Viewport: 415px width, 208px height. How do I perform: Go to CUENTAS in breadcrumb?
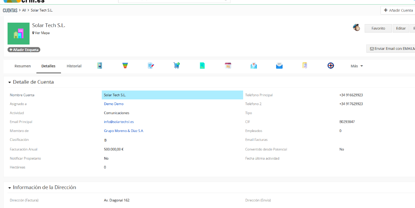point(10,10)
